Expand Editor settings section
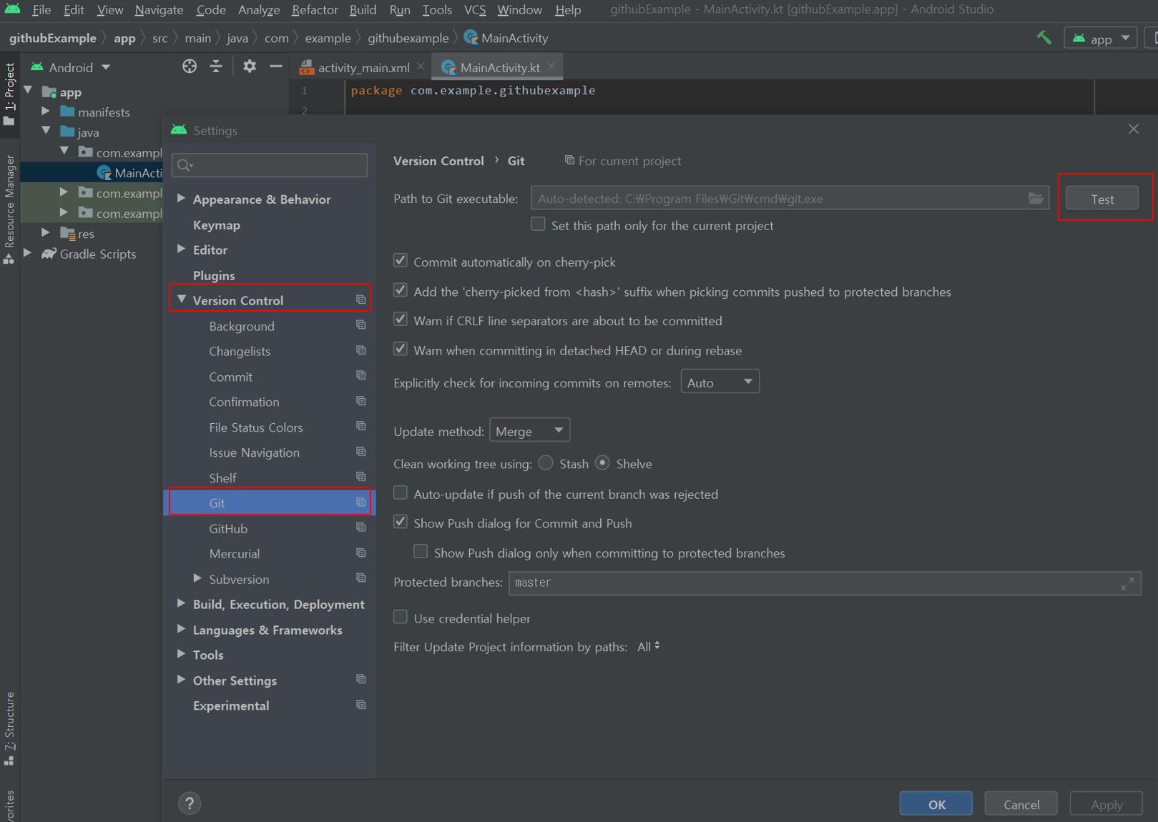Viewport: 1158px width, 822px height. click(181, 249)
